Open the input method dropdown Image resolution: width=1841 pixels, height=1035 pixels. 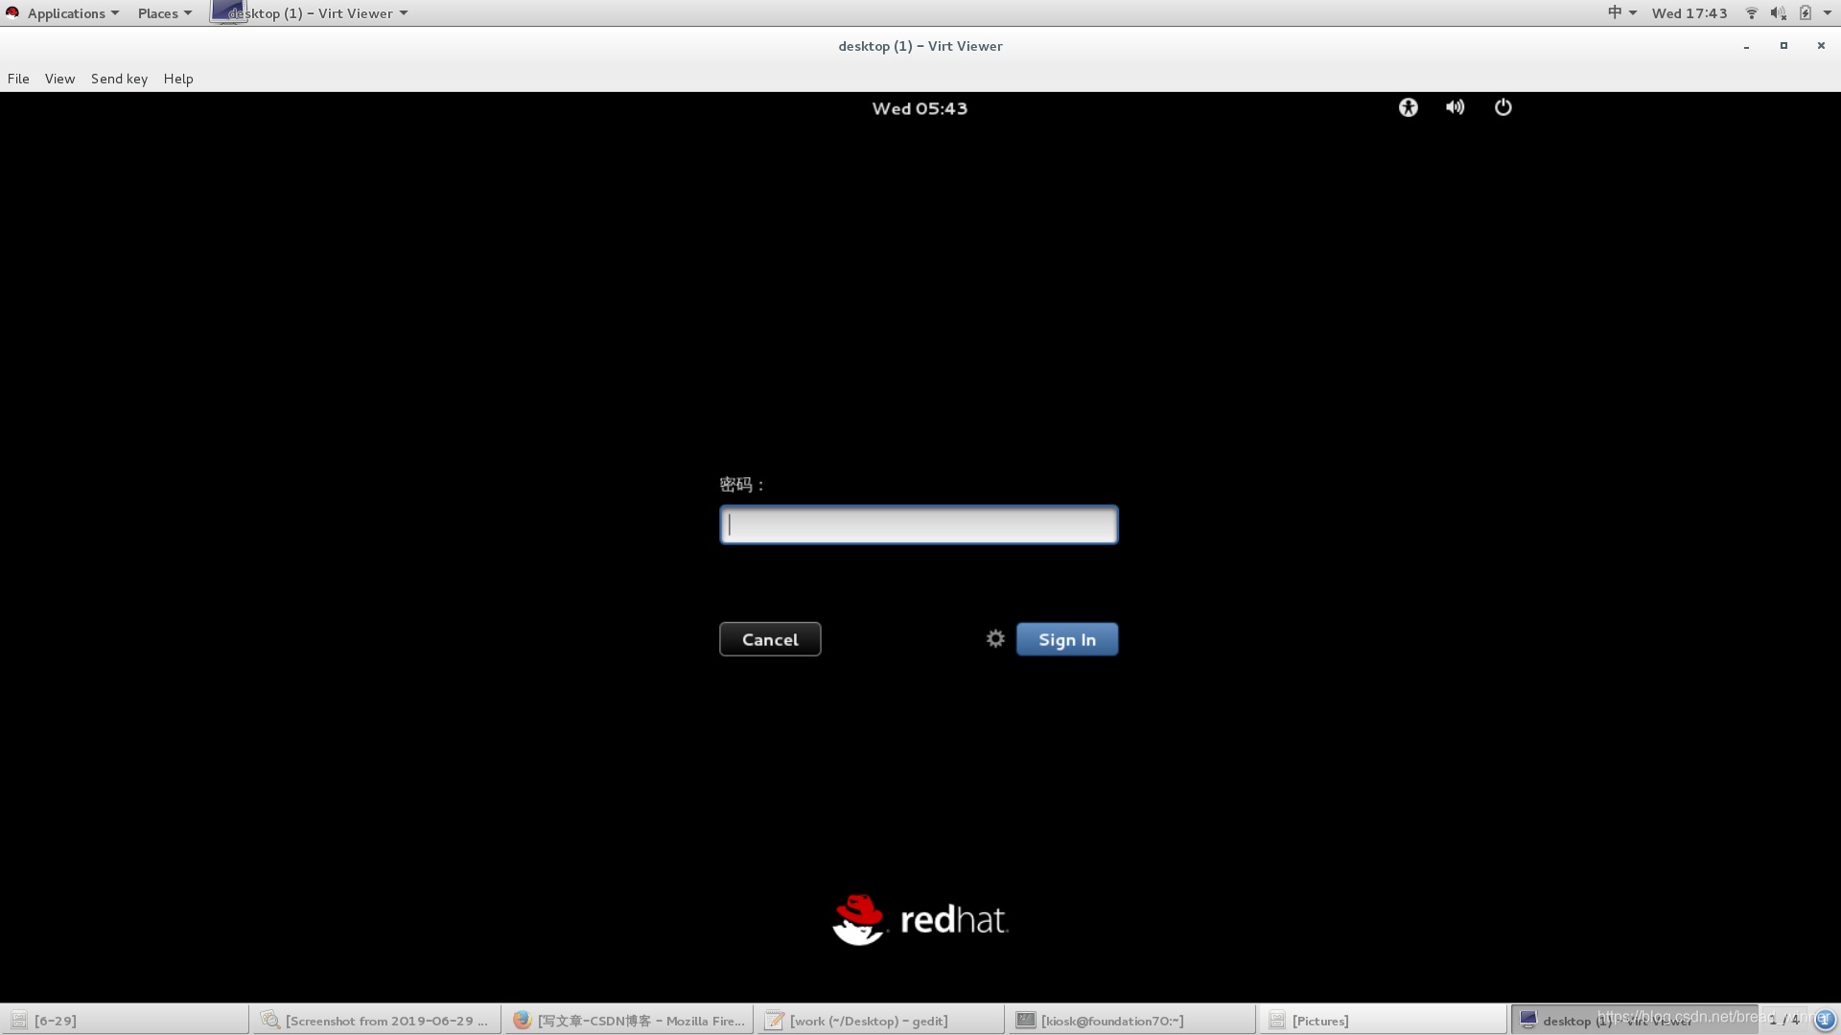coord(1622,13)
